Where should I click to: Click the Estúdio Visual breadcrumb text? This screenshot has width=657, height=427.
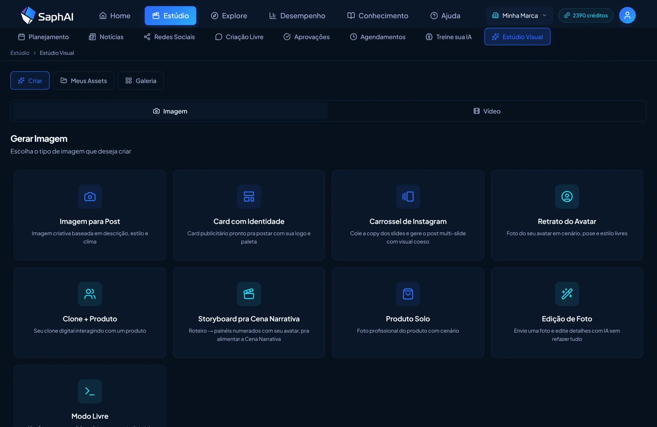pyautogui.click(x=57, y=53)
